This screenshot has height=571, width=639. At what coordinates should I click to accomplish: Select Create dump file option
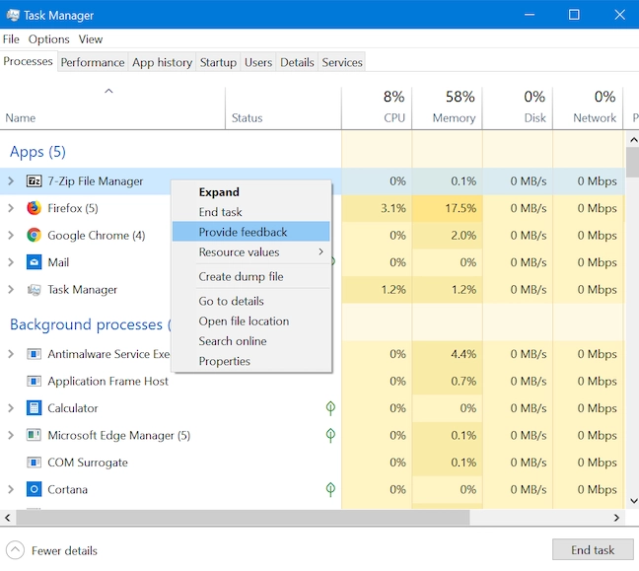tap(251, 276)
